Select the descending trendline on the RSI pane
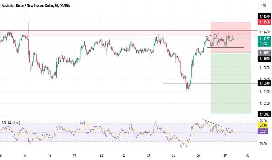This screenshot has width=272, height=160. [x=212, y=123]
